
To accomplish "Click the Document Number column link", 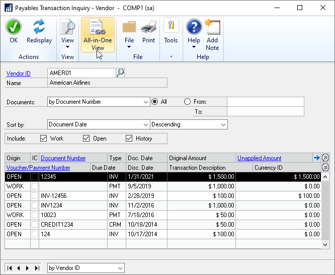I will point(63,158).
